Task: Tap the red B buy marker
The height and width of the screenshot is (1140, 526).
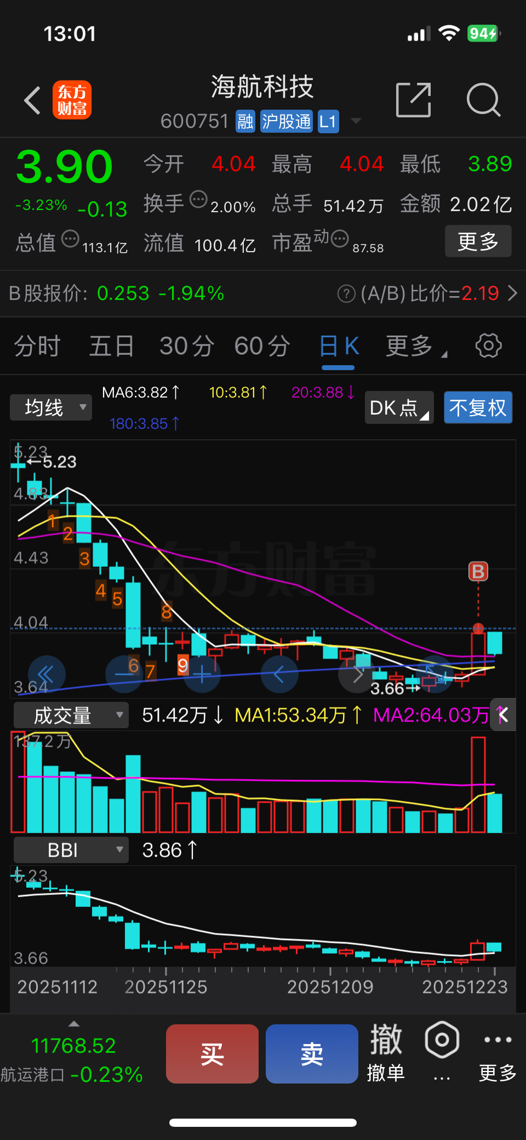Action: point(478,571)
